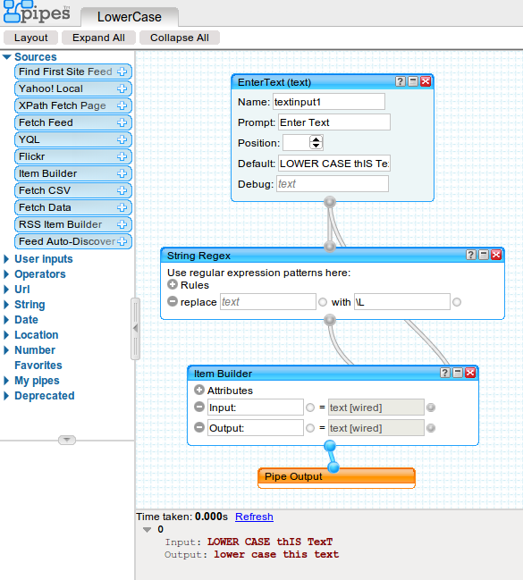This screenshot has height=580, width=523.
Task: Click Item Builder output connector terminal
Action: (x=330, y=446)
